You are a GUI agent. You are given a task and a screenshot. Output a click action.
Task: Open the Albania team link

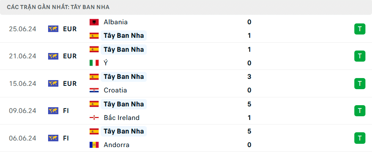116,22
